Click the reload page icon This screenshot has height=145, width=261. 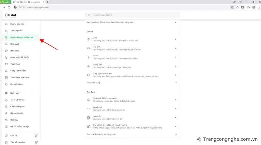[x=9, y=7]
